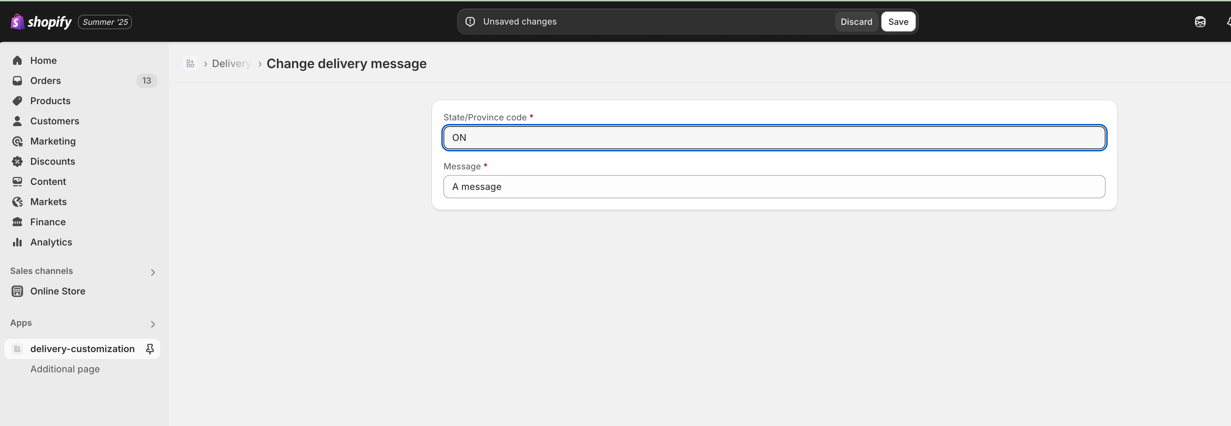Click the Finance bank icon
The height and width of the screenshot is (426, 1231).
[17, 222]
